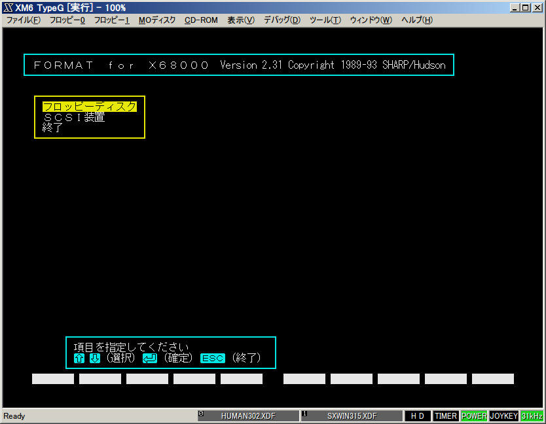The width and height of the screenshot is (546, 424).
Task: Click the Ready status text
Action: (14, 416)
